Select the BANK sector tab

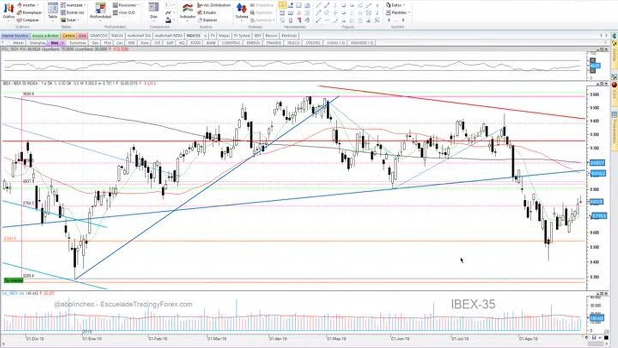(x=211, y=43)
